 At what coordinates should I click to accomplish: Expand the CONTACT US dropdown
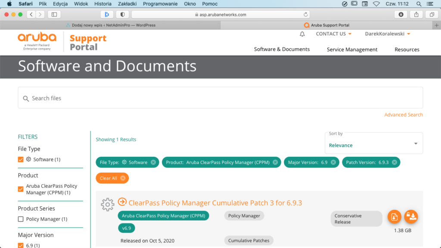click(333, 34)
